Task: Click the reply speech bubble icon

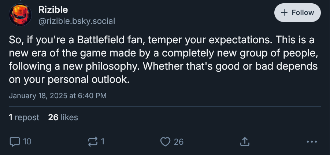Action: pos(15,141)
